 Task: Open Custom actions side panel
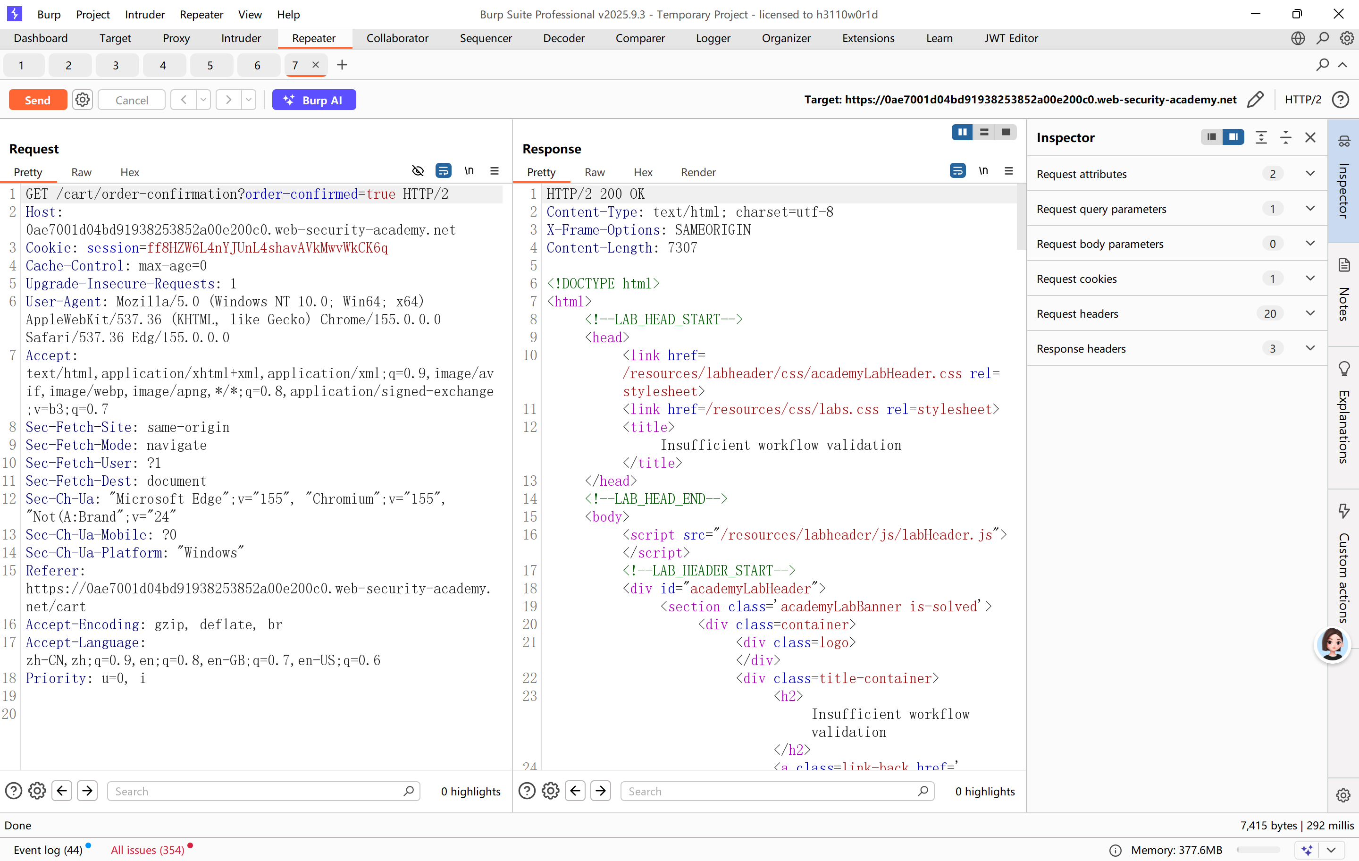tap(1344, 562)
